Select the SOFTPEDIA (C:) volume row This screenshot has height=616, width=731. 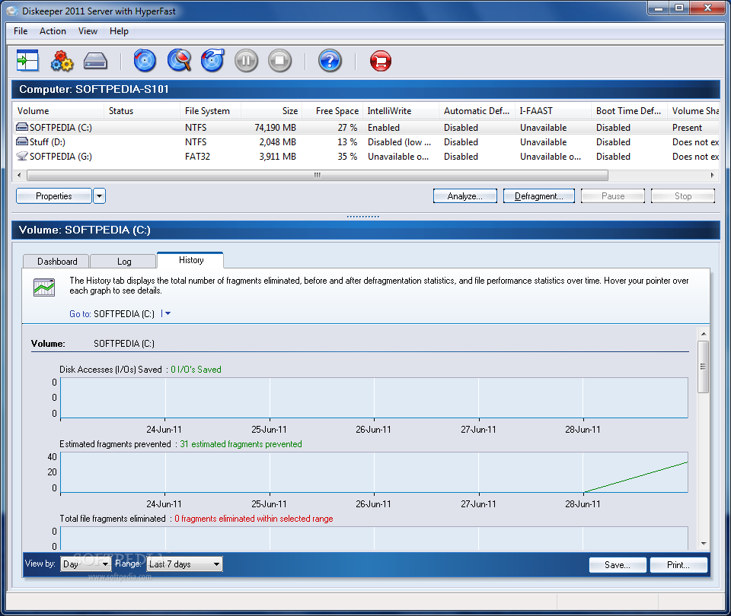click(366, 127)
